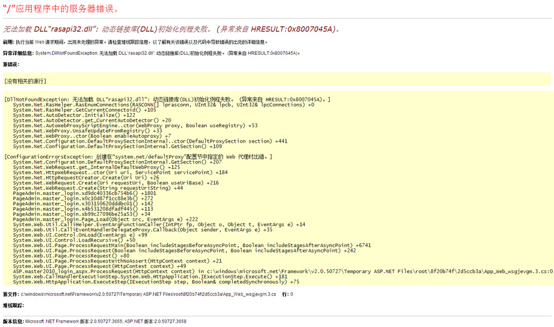Click the HttpRequestCreator.Create(Uri Uri) line

tap(86, 178)
